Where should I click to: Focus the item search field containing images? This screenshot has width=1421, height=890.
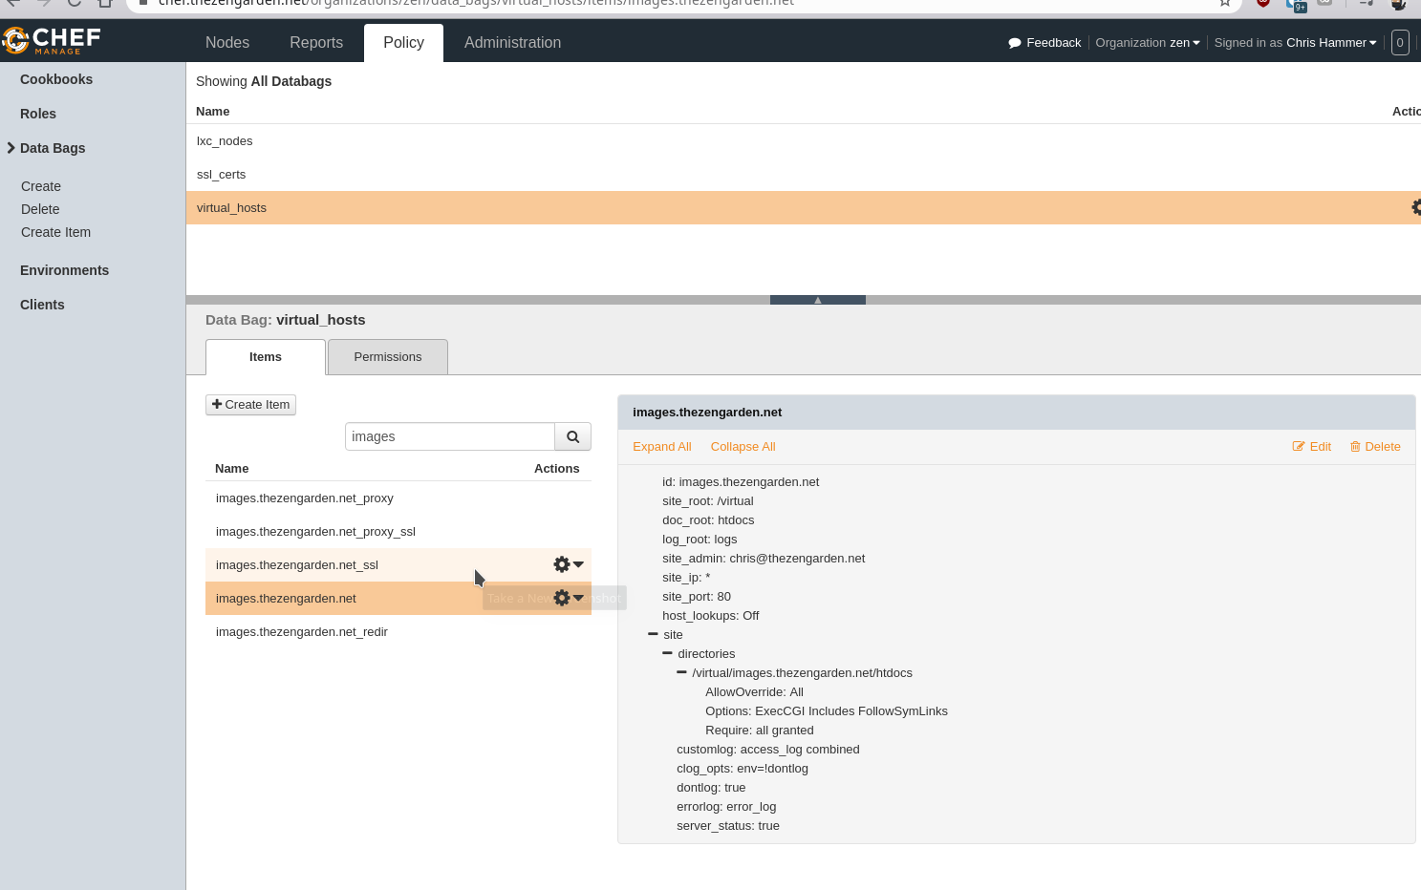pyautogui.click(x=450, y=436)
